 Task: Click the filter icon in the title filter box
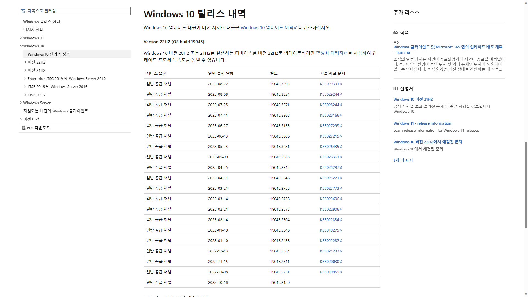(x=23, y=11)
